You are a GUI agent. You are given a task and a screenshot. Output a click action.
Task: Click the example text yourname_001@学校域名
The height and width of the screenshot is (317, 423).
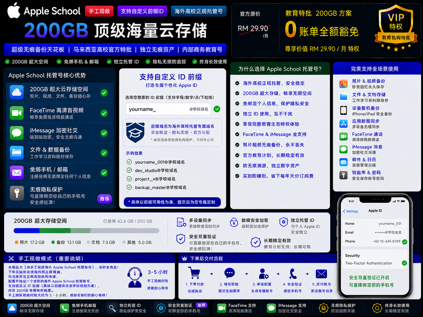point(160,162)
